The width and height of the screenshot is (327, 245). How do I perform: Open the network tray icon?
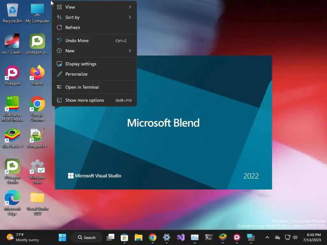pos(288,237)
